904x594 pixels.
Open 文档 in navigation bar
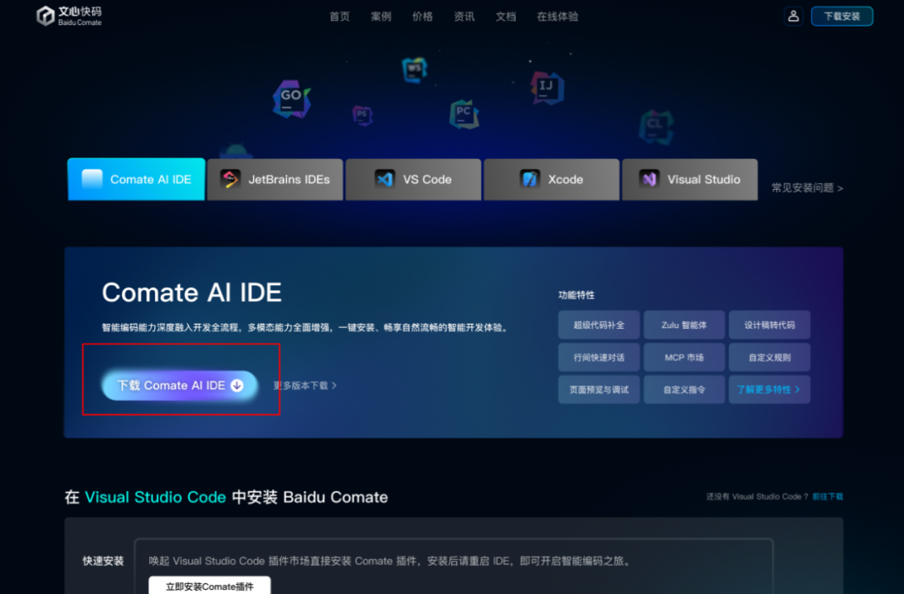tap(506, 17)
